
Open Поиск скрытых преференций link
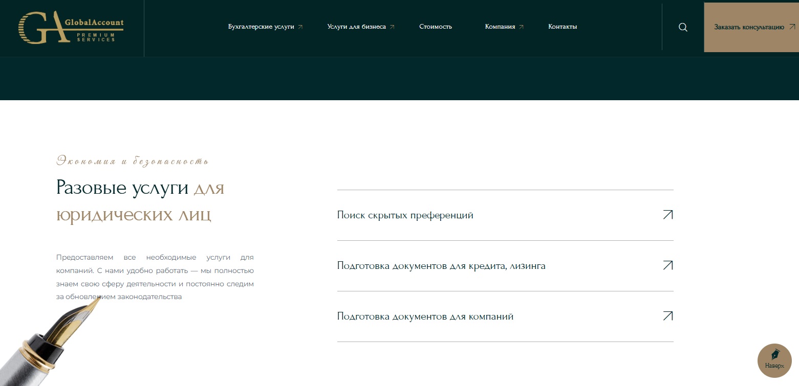pos(405,215)
